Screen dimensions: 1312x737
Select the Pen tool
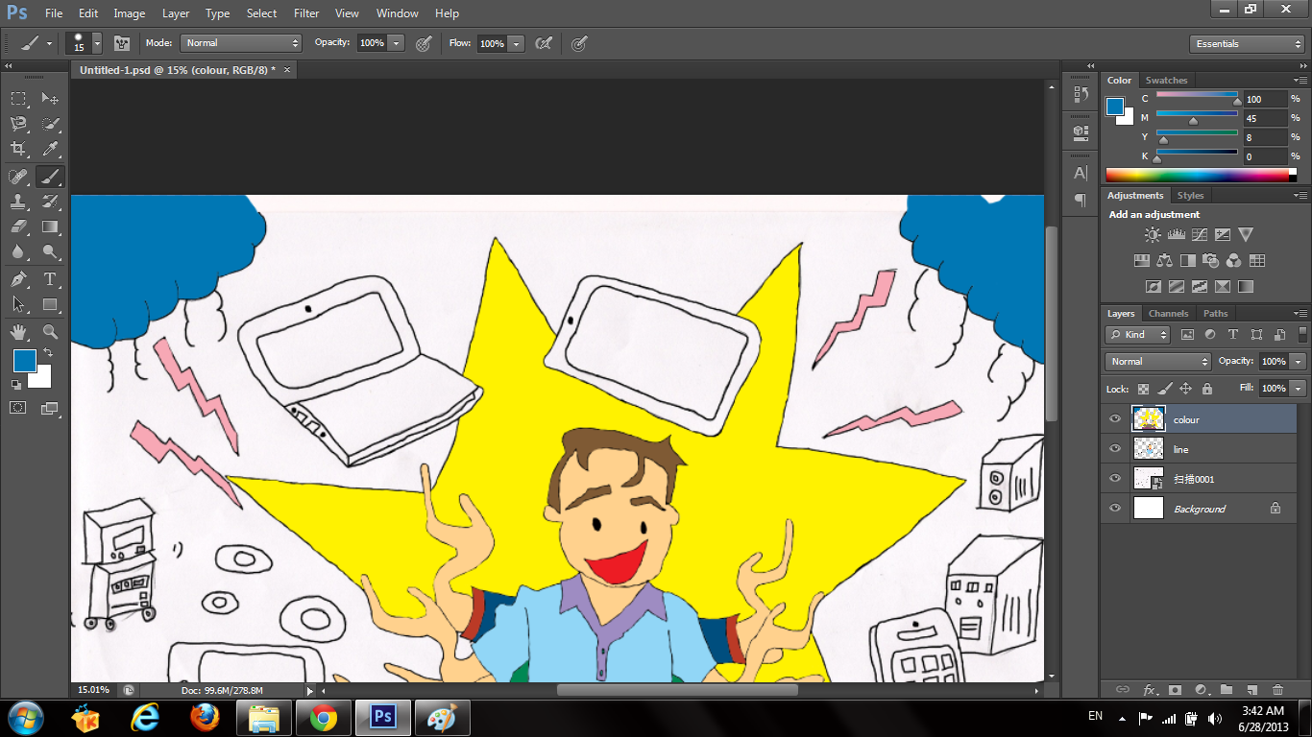click(18, 279)
